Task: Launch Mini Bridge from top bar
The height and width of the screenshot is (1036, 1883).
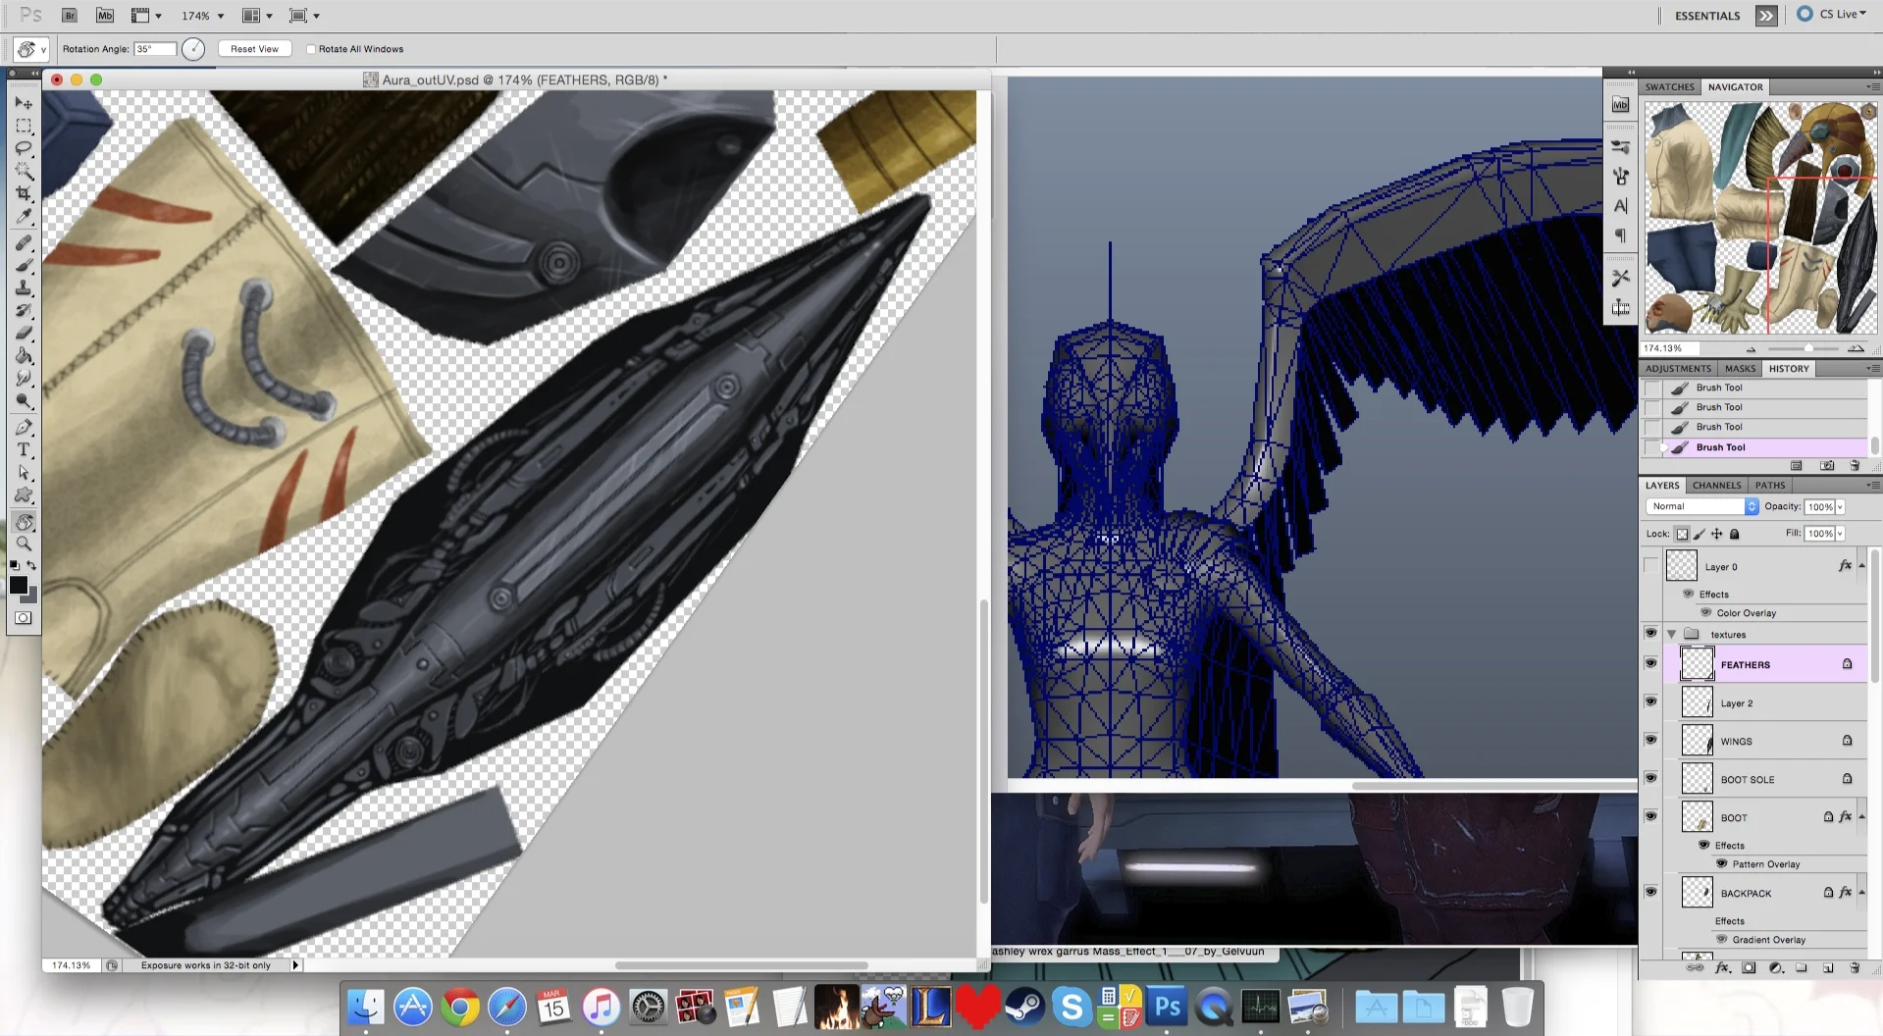Action: [105, 16]
